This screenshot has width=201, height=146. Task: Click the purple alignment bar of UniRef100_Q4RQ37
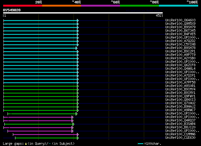coord(38,121)
